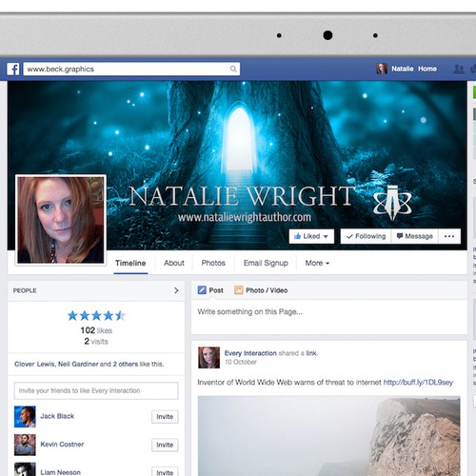Click the 10 October timestamp
The image size is (476, 476).
click(241, 362)
